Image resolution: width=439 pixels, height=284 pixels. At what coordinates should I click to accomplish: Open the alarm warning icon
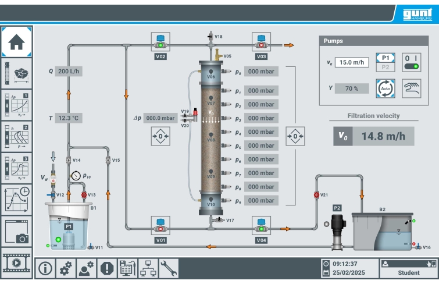click(x=108, y=268)
